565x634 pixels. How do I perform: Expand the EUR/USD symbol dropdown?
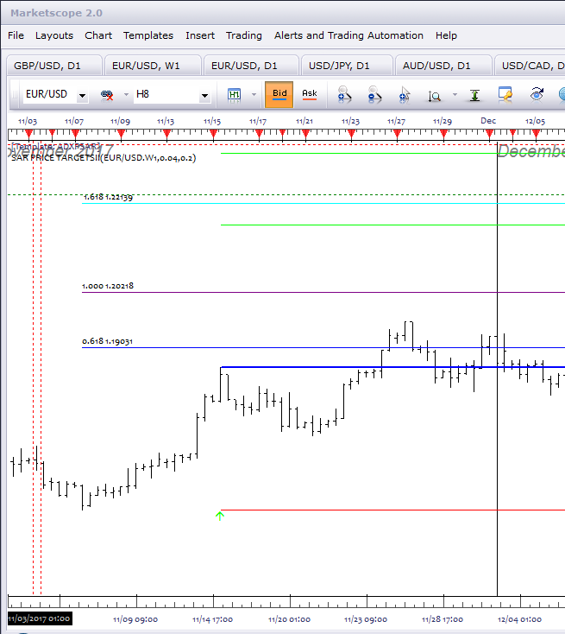tap(83, 95)
